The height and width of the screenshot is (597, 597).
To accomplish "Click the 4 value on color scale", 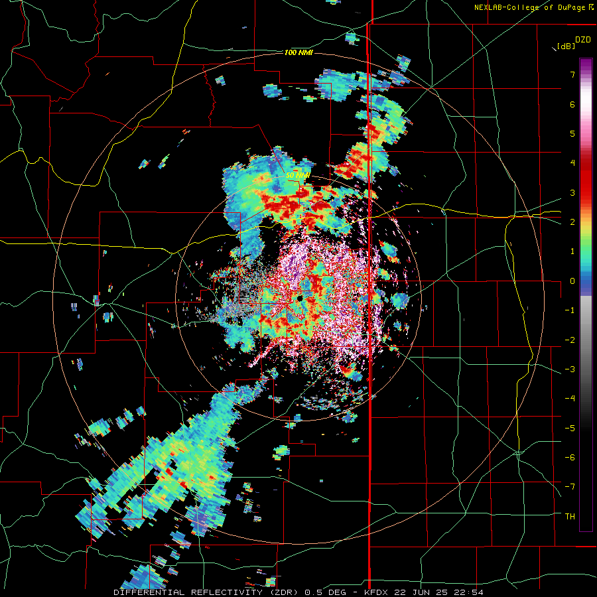I will pos(572,163).
